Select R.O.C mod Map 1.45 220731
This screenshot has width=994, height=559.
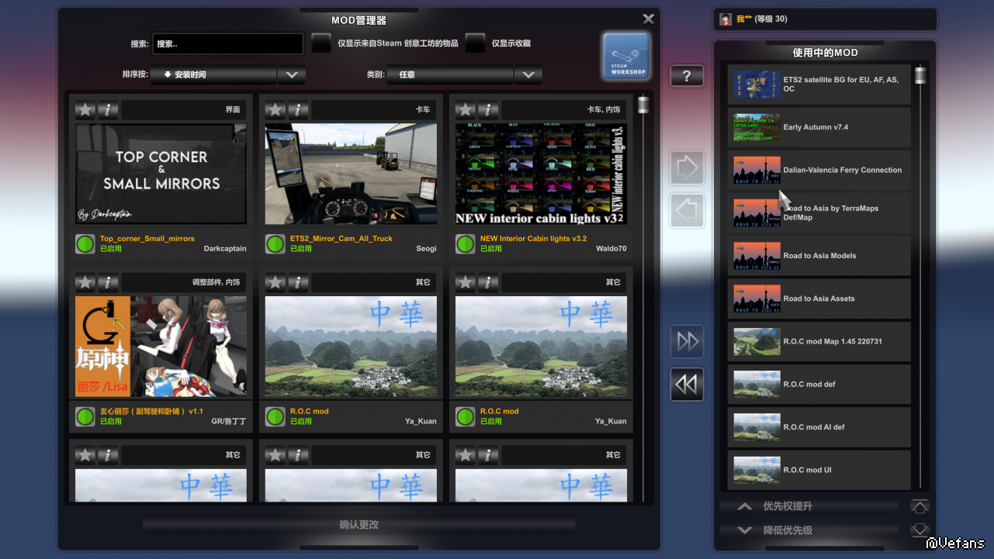(819, 342)
